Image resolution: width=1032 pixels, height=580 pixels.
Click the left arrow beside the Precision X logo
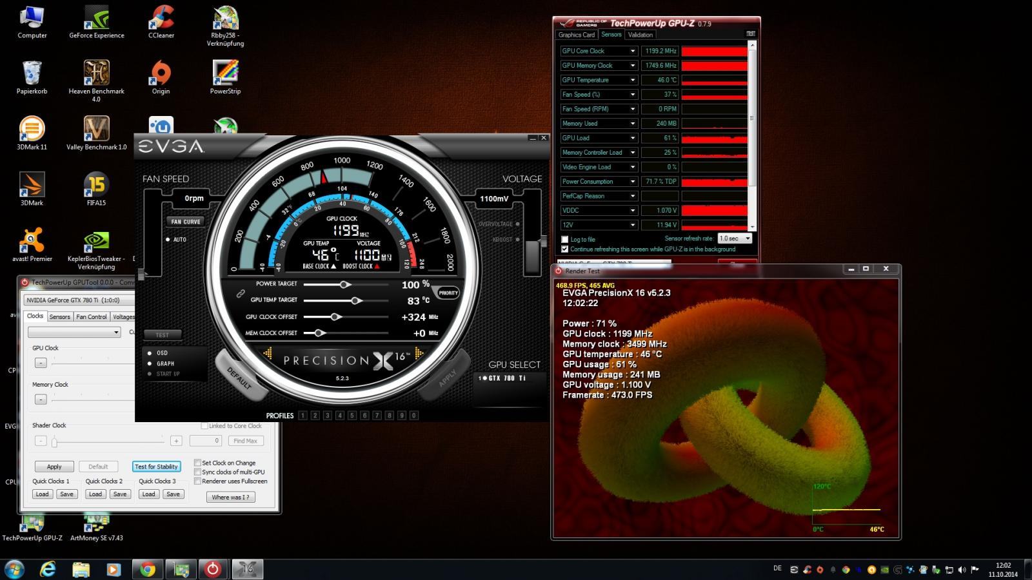(x=268, y=353)
